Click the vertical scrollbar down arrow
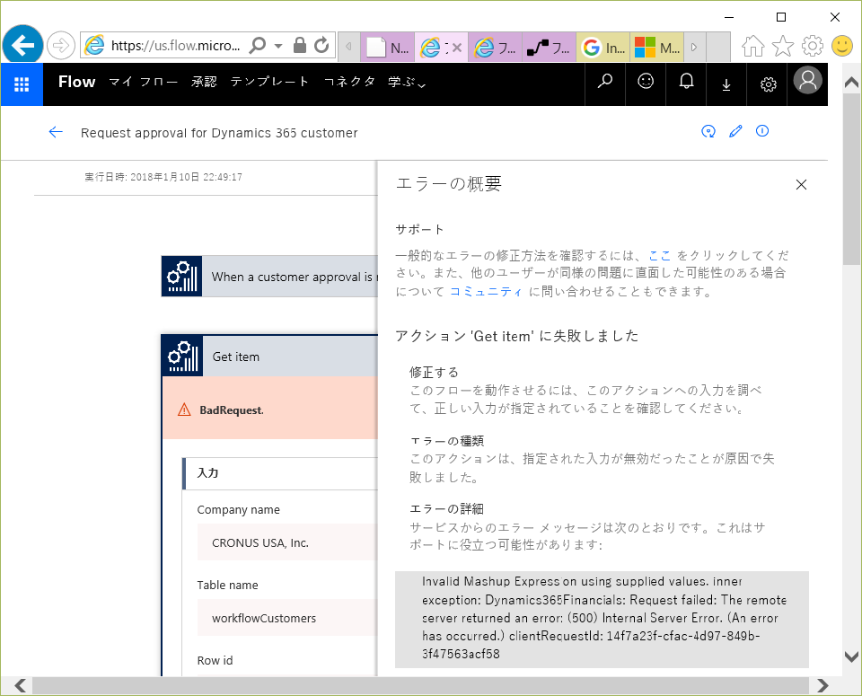The height and width of the screenshot is (696, 862). (x=851, y=656)
